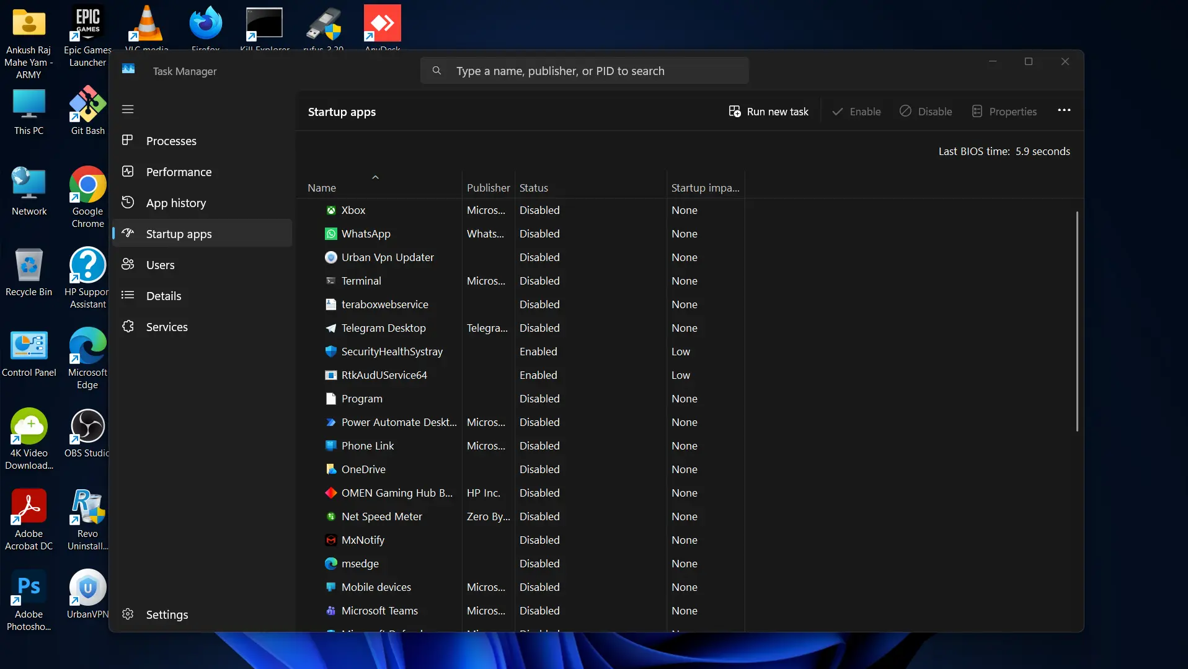Go to the Users page
The height and width of the screenshot is (669, 1188).
[202, 265]
